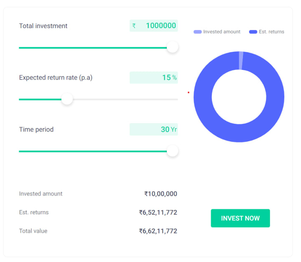The width and height of the screenshot is (301, 262).
Task: Click the Time period slider handle
Action: (x=172, y=151)
